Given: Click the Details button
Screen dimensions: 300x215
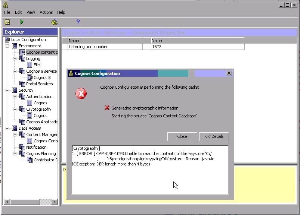Looking at the screenshot, I should pos(214,136).
